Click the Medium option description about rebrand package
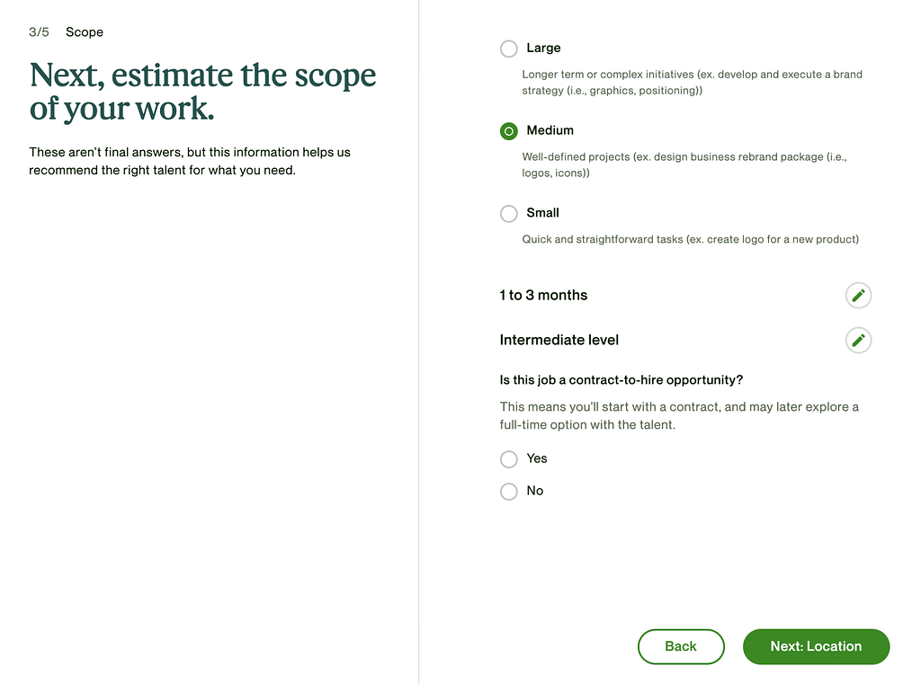 click(684, 164)
